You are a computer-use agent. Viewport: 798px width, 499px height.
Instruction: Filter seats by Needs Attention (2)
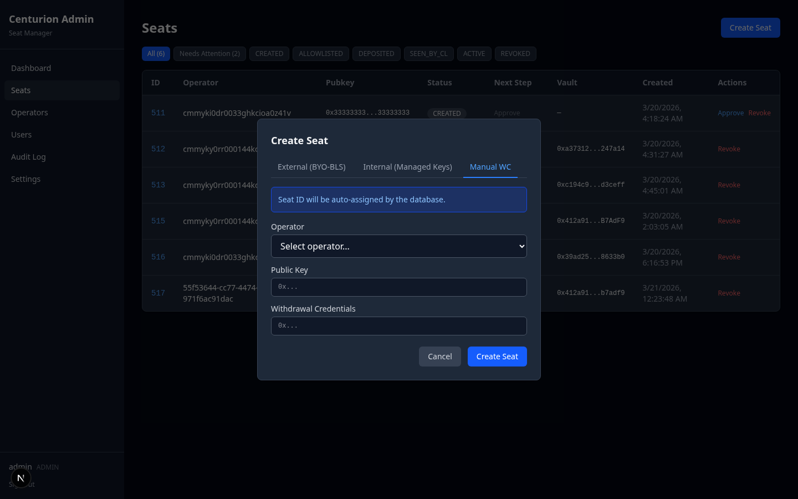point(209,54)
